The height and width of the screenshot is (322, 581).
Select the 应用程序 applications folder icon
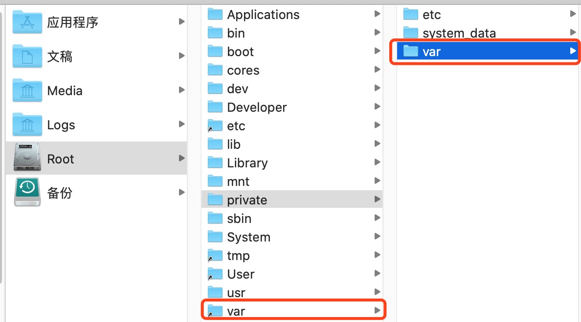[27, 22]
